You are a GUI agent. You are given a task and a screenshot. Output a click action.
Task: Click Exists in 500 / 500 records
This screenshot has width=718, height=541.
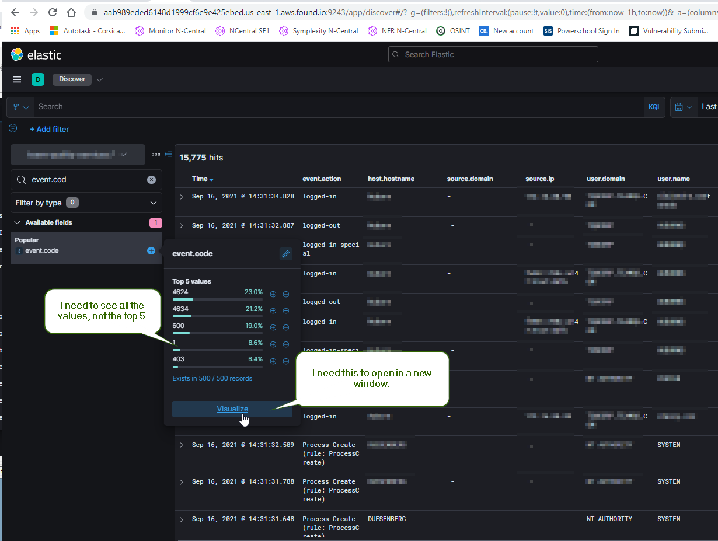point(212,378)
